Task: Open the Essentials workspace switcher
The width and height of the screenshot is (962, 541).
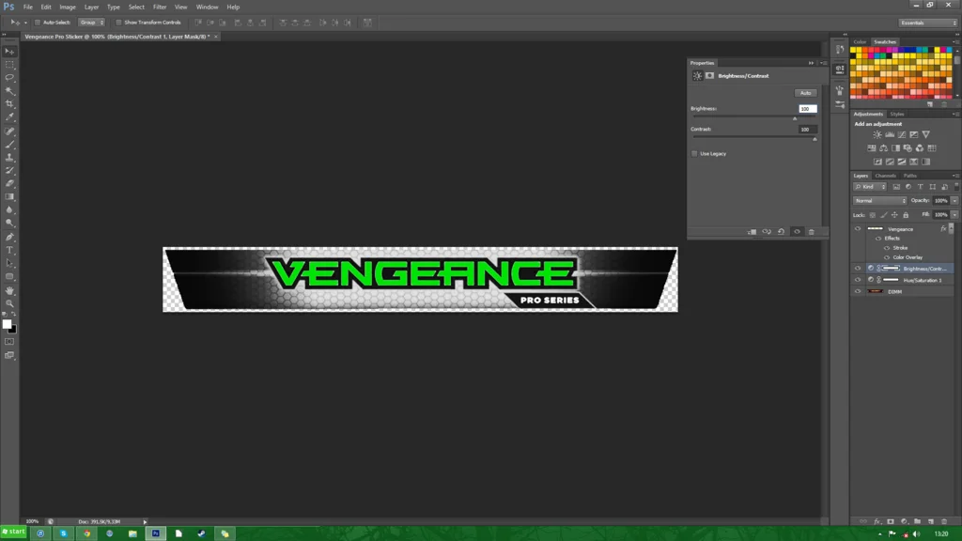Action: tap(927, 23)
